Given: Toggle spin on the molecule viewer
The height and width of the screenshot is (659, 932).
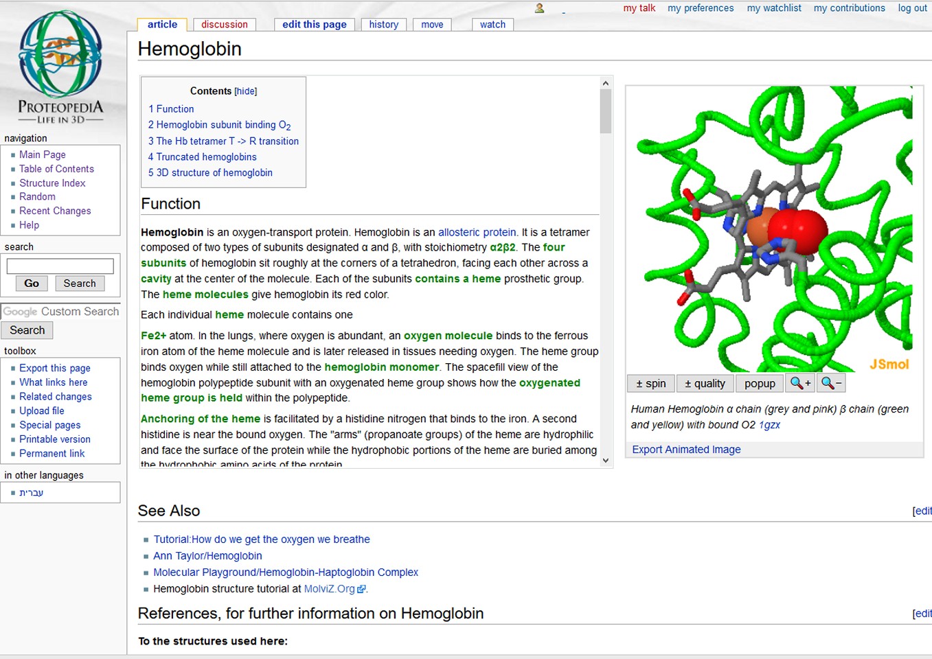Looking at the screenshot, I should 650,383.
